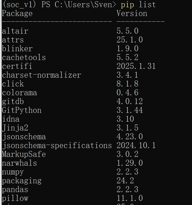Click the pillow version 11.1.0
The height and width of the screenshot is (205, 192).
tap(130, 198)
